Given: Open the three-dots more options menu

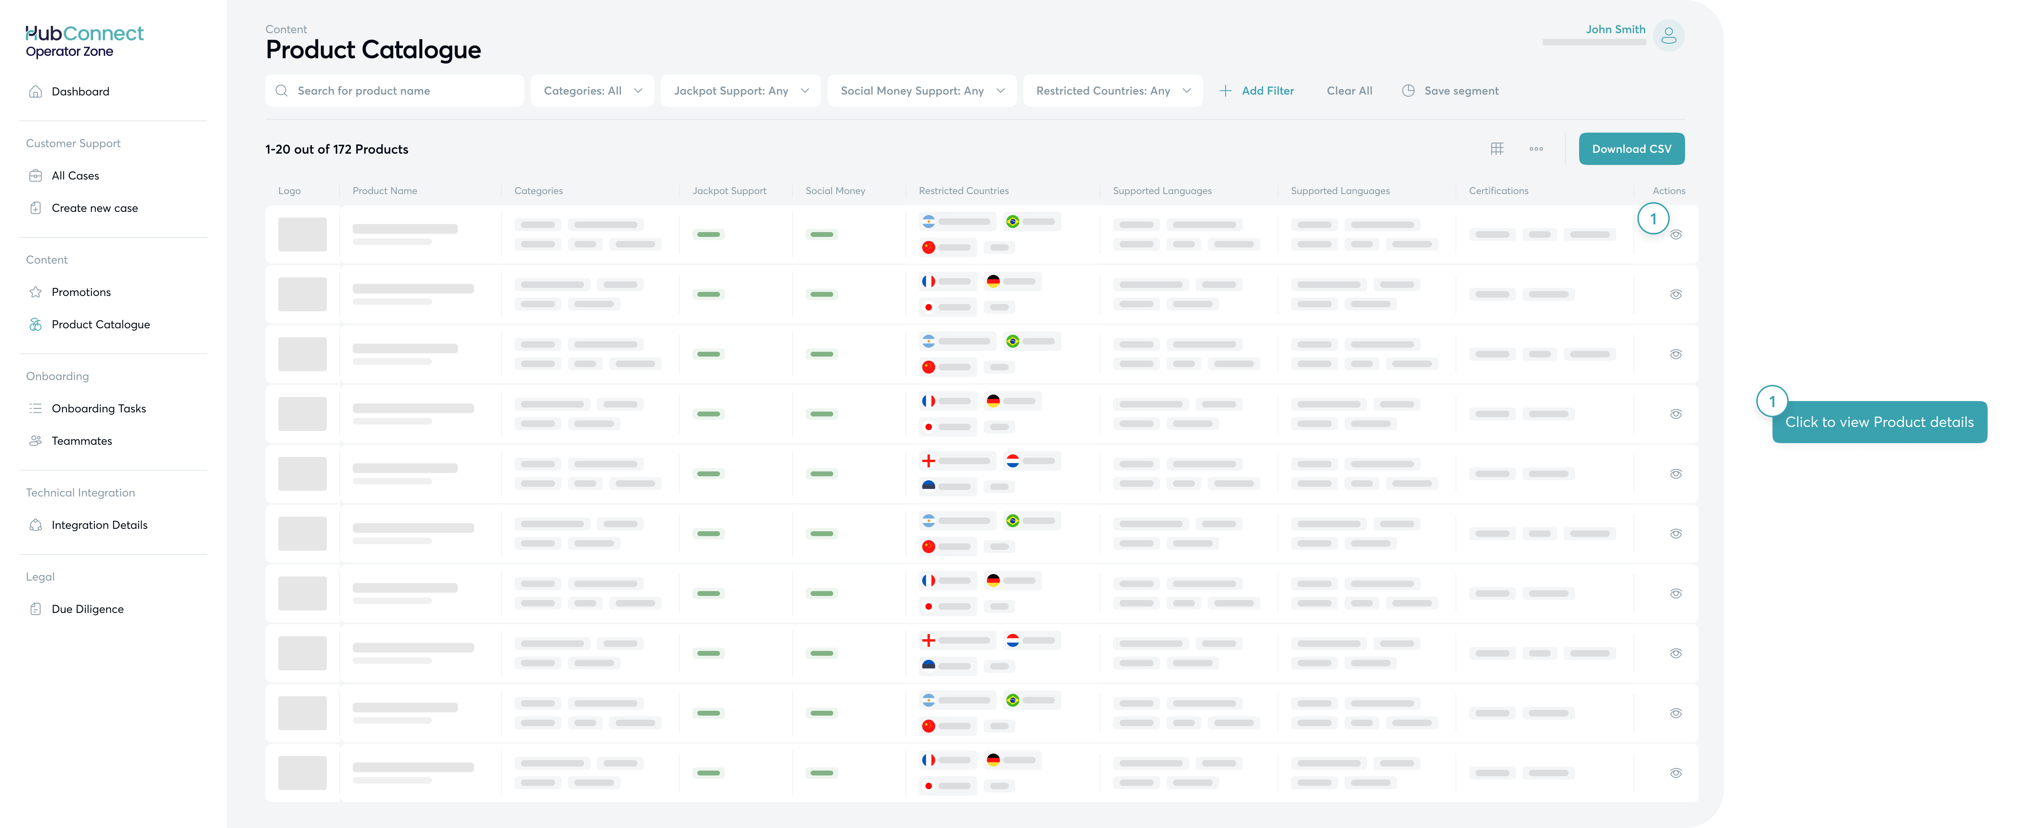Looking at the screenshot, I should point(1536,148).
